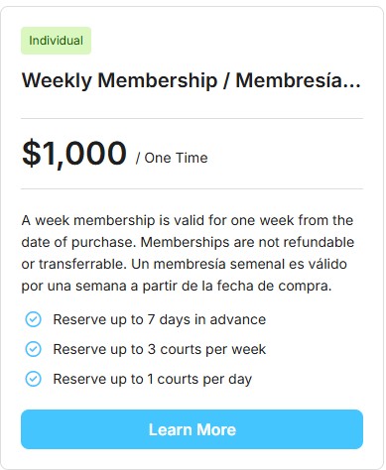The image size is (386, 470).
Task: Click the checkmark icon beside 3 courts per week
Action: pyautogui.click(x=34, y=349)
